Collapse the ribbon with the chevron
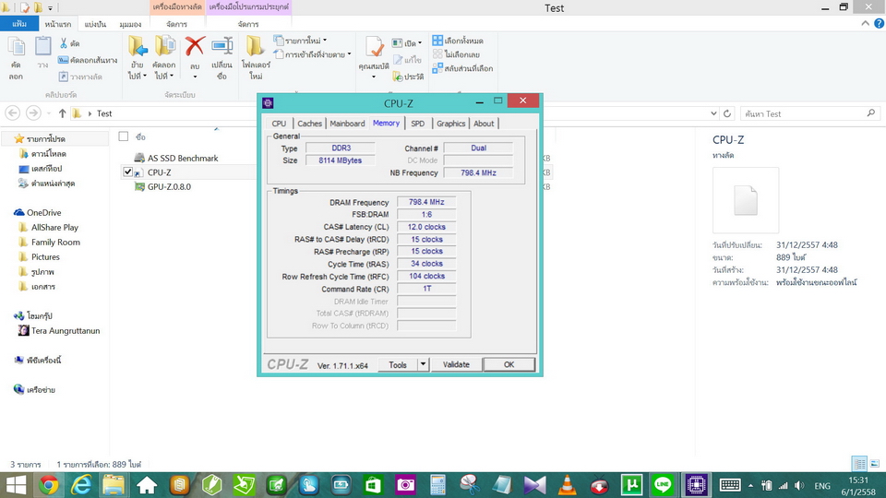The image size is (886, 498). click(865, 23)
